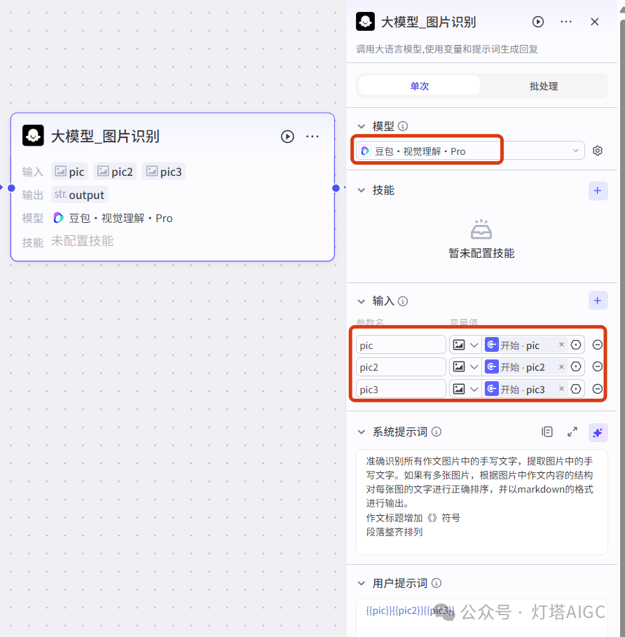625x637 pixels.
Task: Select pic2 input tag on the node card
Action: (116, 172)
